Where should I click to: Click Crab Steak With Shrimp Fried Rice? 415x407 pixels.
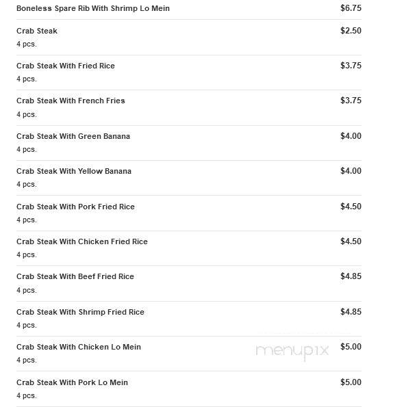click(80, 312)
